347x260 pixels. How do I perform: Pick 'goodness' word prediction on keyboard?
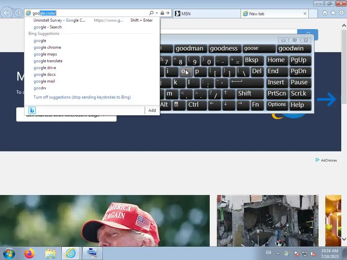225,49
